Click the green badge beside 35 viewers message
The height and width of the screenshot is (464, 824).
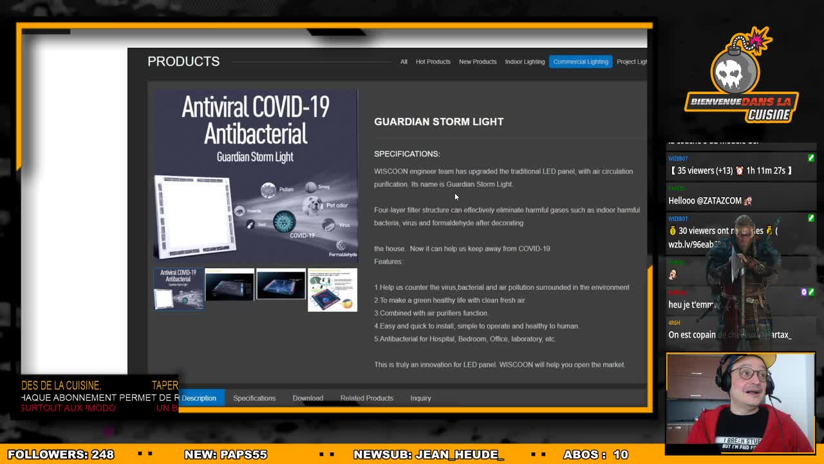pyautogui.click(x=810, y=158)
